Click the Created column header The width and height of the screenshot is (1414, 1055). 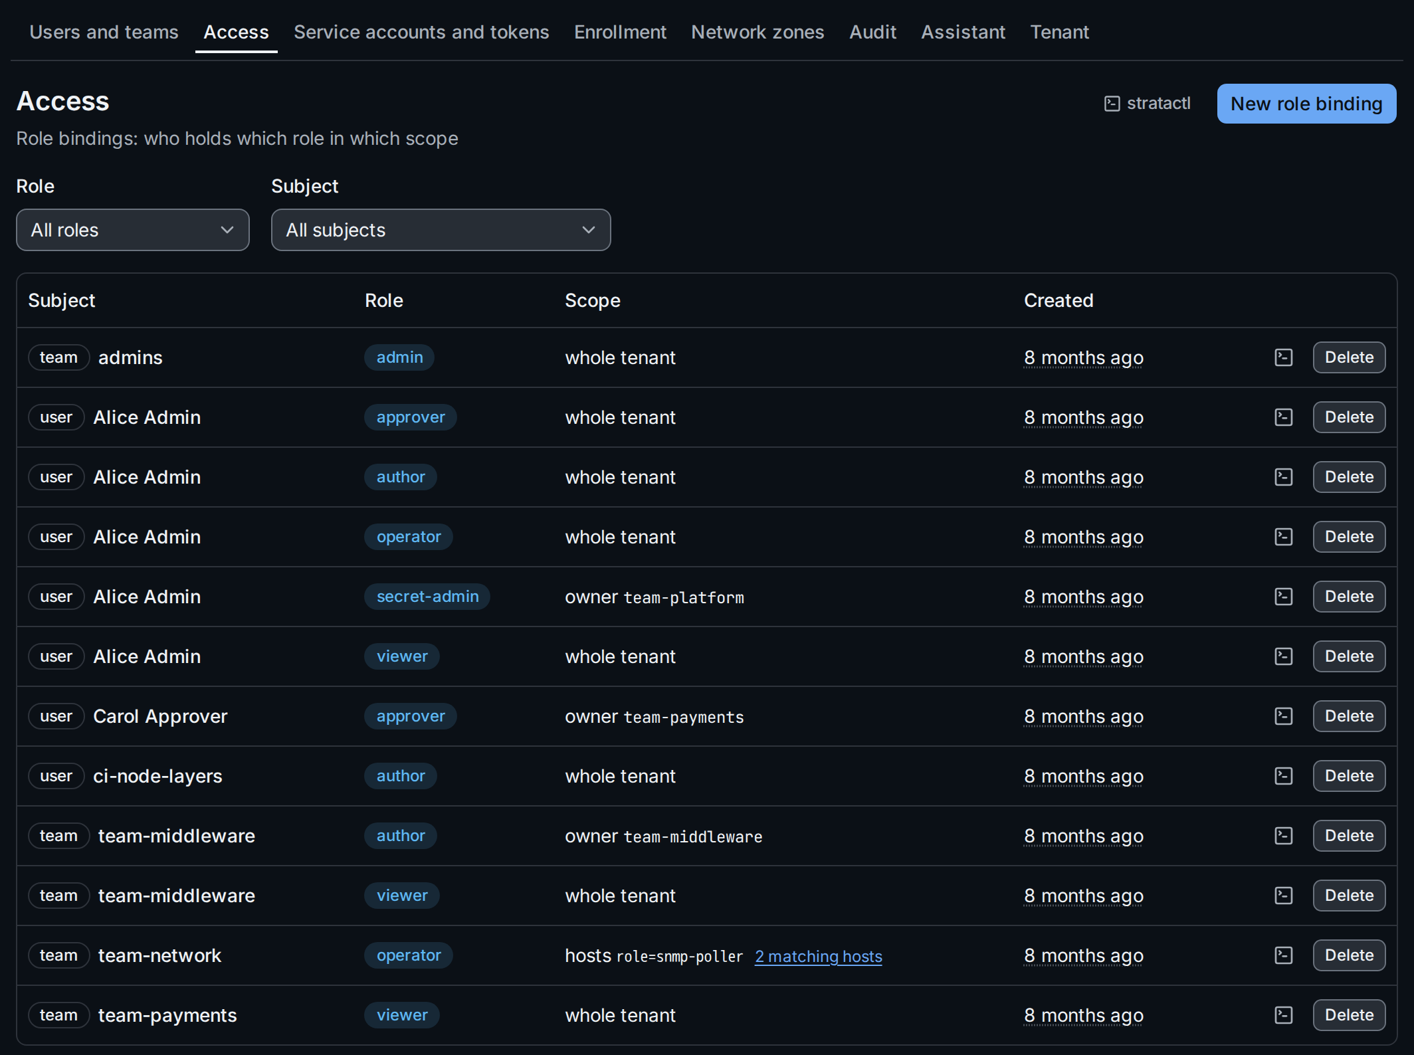point(1059,300)
